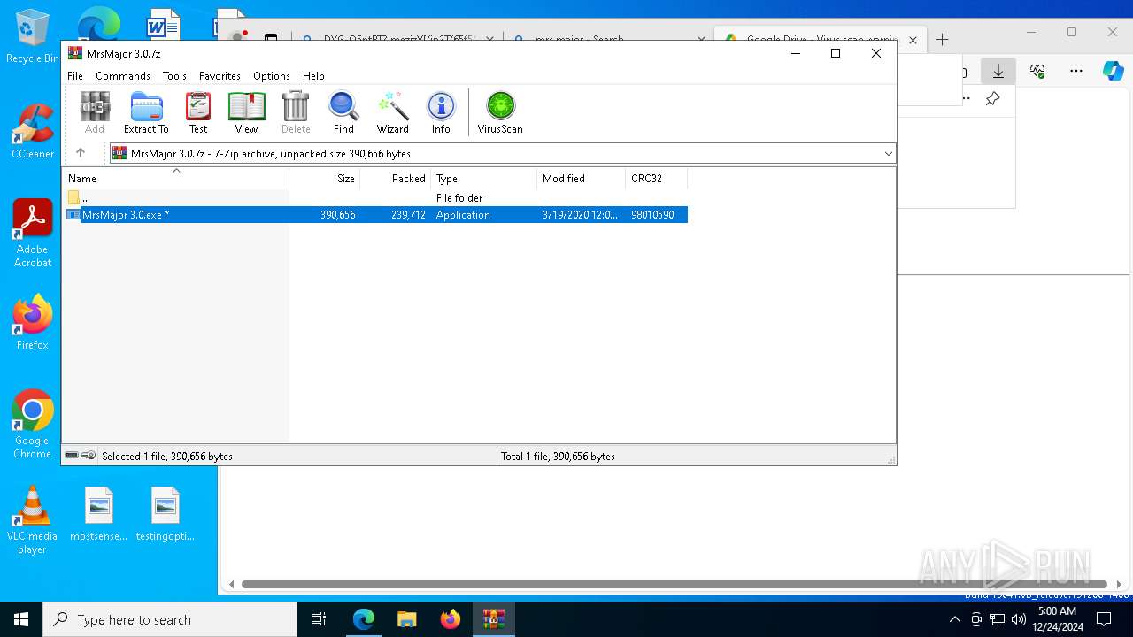
Task: Open the taskbar clock and date
Action: [x=1057, y=619]
